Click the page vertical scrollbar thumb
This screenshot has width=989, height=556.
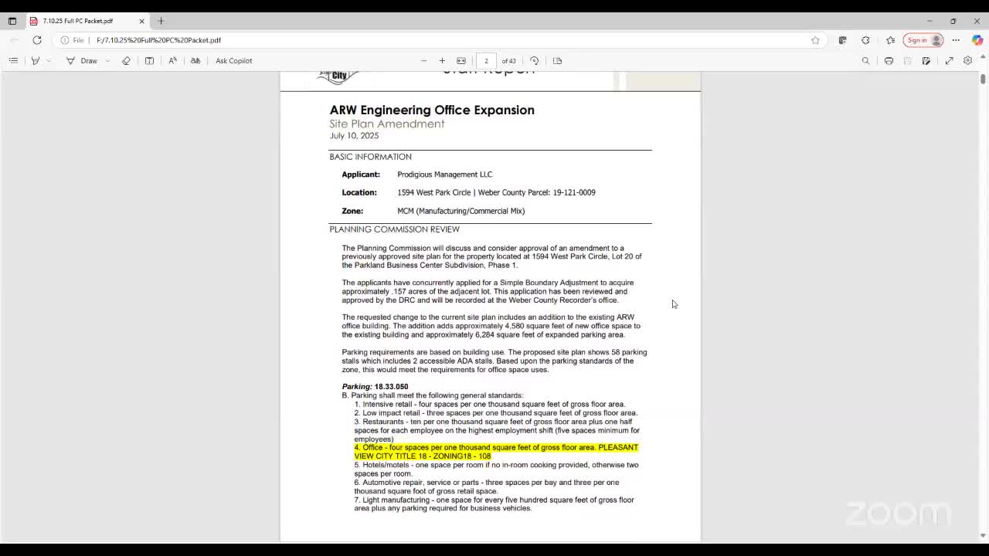pos(983,79)
